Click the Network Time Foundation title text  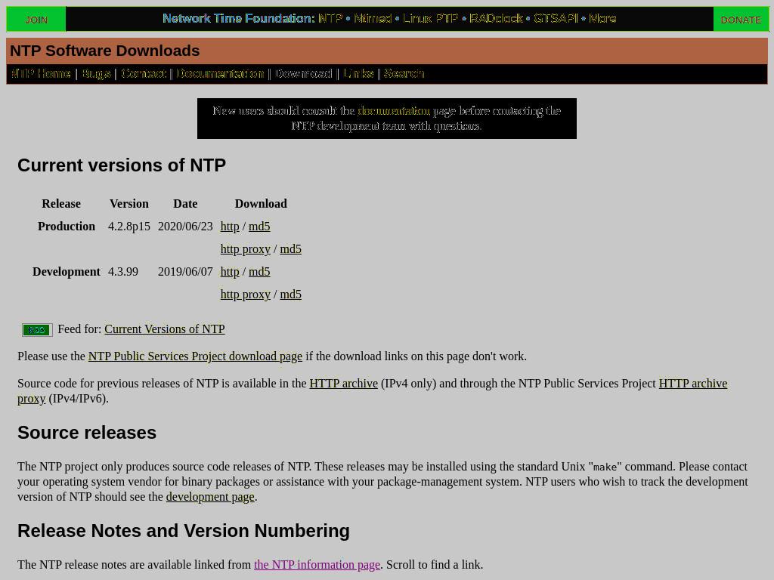pos(238,19)
